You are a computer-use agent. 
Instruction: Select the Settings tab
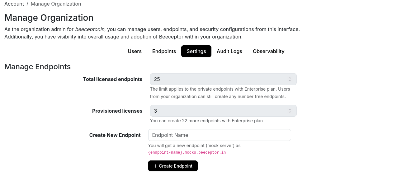click(x=196, y=51)
